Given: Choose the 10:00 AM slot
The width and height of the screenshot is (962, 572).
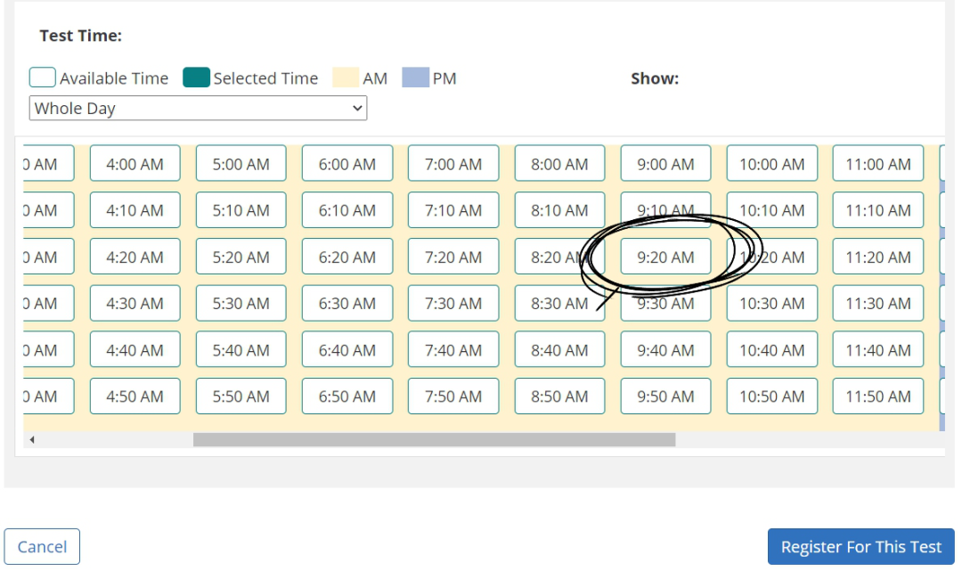Looking at the screenshot, I should click(771, 164).
